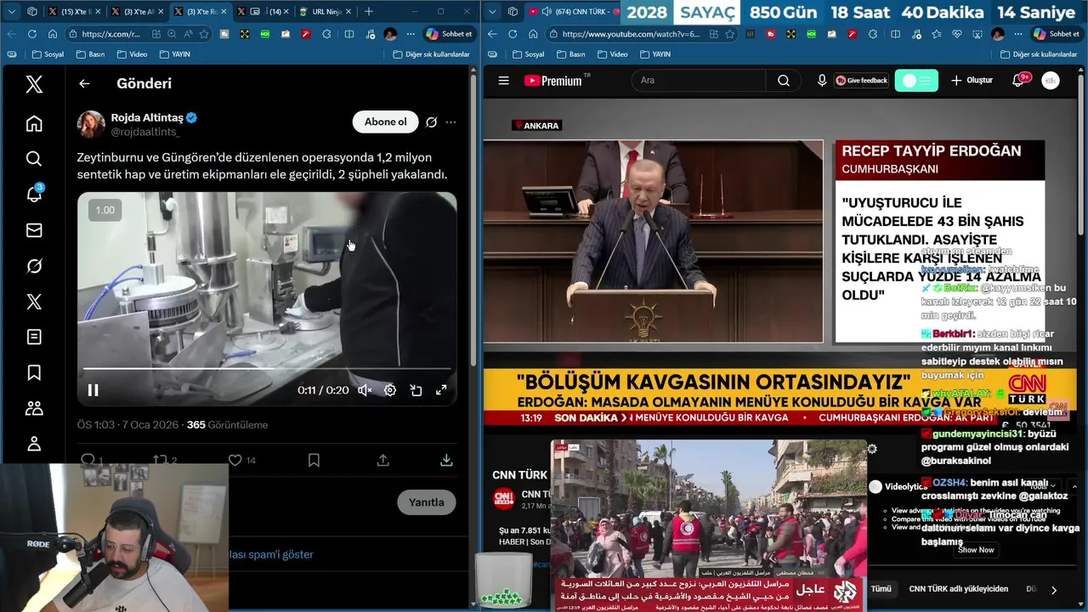Toggle picture-in-picture on the X video
The width and height of the screenshot is (1088, 612).
[416, 390]
